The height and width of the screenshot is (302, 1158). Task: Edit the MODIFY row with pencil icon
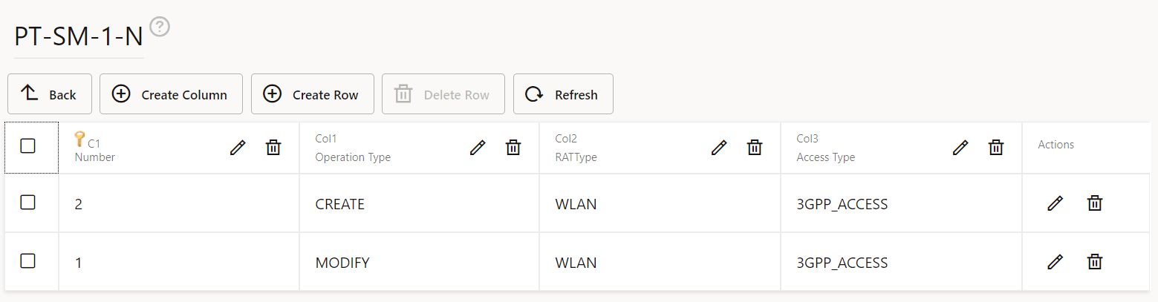tap(1055, 262)
